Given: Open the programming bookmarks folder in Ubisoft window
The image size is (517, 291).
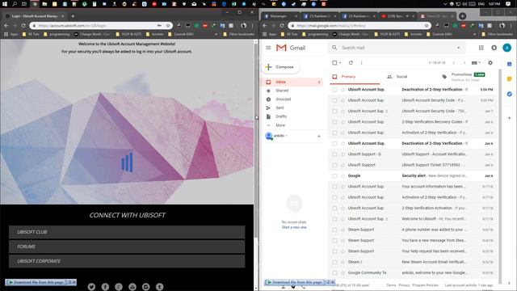Looking at the screenshot, I should (x=57, y=34).
